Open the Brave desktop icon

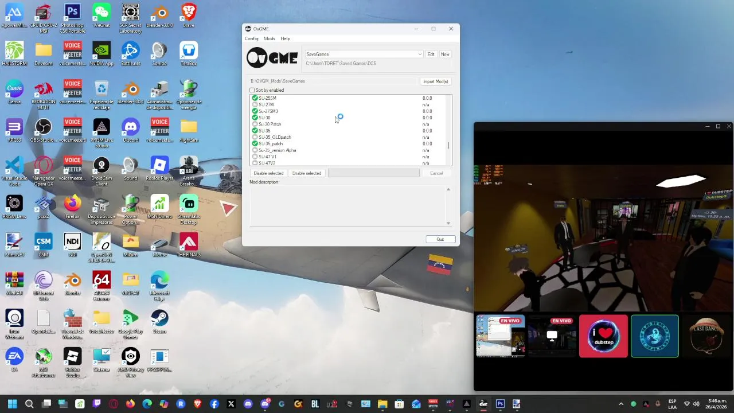(x=189, y=16)
